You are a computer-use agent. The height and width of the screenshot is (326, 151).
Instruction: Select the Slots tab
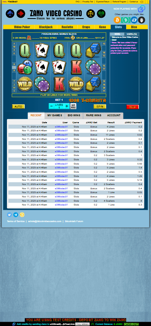118,27
